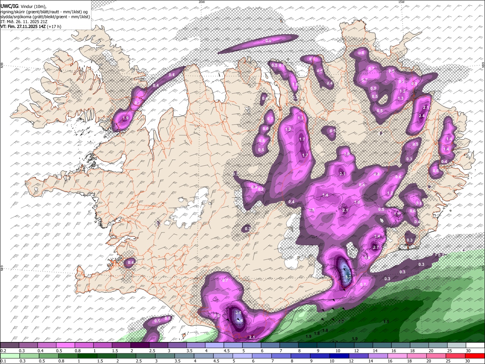Select lower legend red swatch after 30

click(x=475, y=356)
